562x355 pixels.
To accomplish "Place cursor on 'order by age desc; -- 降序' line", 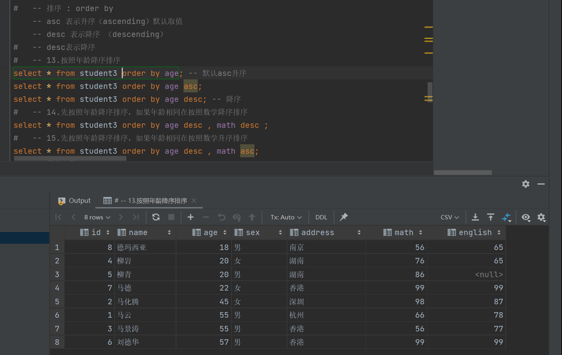I will tap(127, 99).
